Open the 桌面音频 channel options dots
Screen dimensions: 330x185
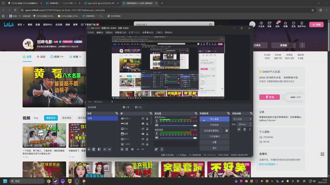coord(157,133)
